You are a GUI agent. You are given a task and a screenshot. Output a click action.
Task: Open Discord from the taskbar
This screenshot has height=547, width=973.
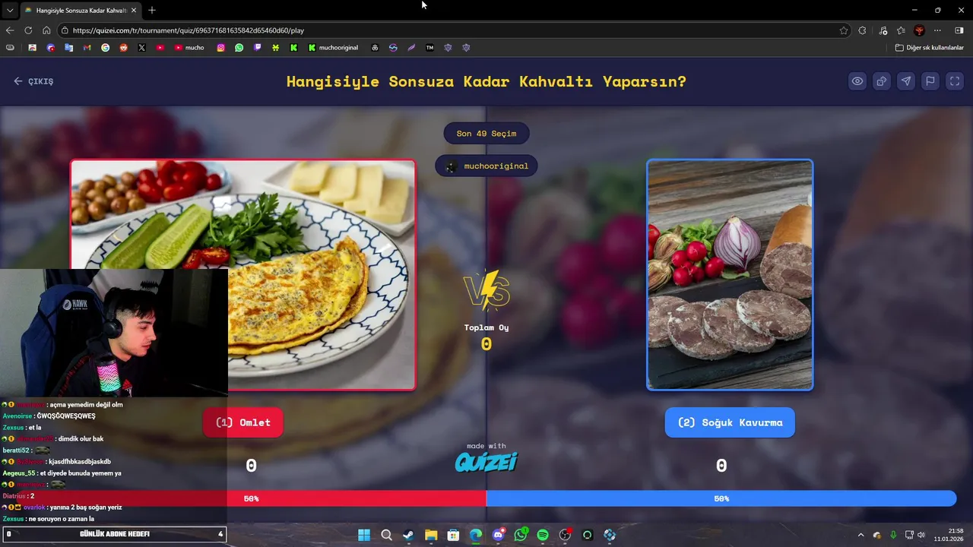tap(498, 535)
